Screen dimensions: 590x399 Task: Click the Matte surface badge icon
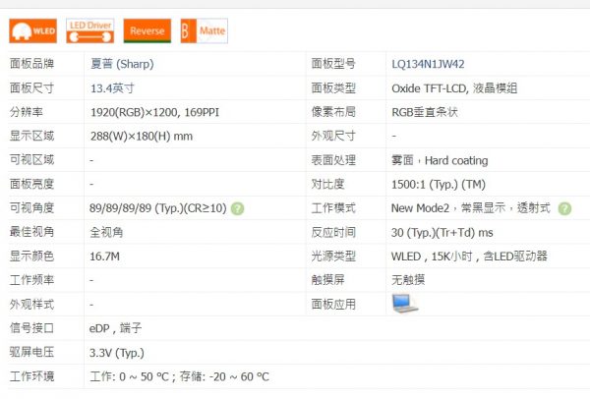[204, 30]
